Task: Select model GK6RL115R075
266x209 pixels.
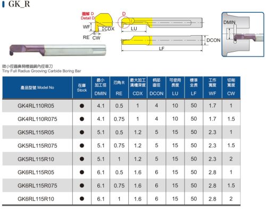Action: click(x=37, y=186)
